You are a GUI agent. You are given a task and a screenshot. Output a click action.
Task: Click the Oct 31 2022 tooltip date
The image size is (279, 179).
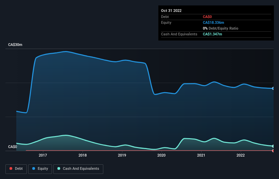[x=171, y=11]
